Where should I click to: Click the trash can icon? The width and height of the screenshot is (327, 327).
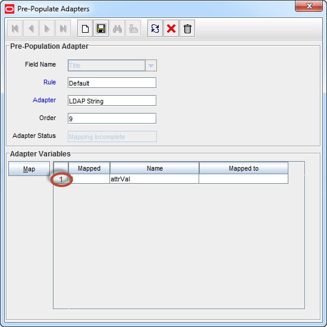pyautogui.click(x=187, y=29)
